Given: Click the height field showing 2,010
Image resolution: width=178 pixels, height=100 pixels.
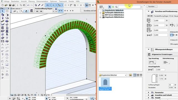Looking at the screenshot, I should [x=159, y=25].
